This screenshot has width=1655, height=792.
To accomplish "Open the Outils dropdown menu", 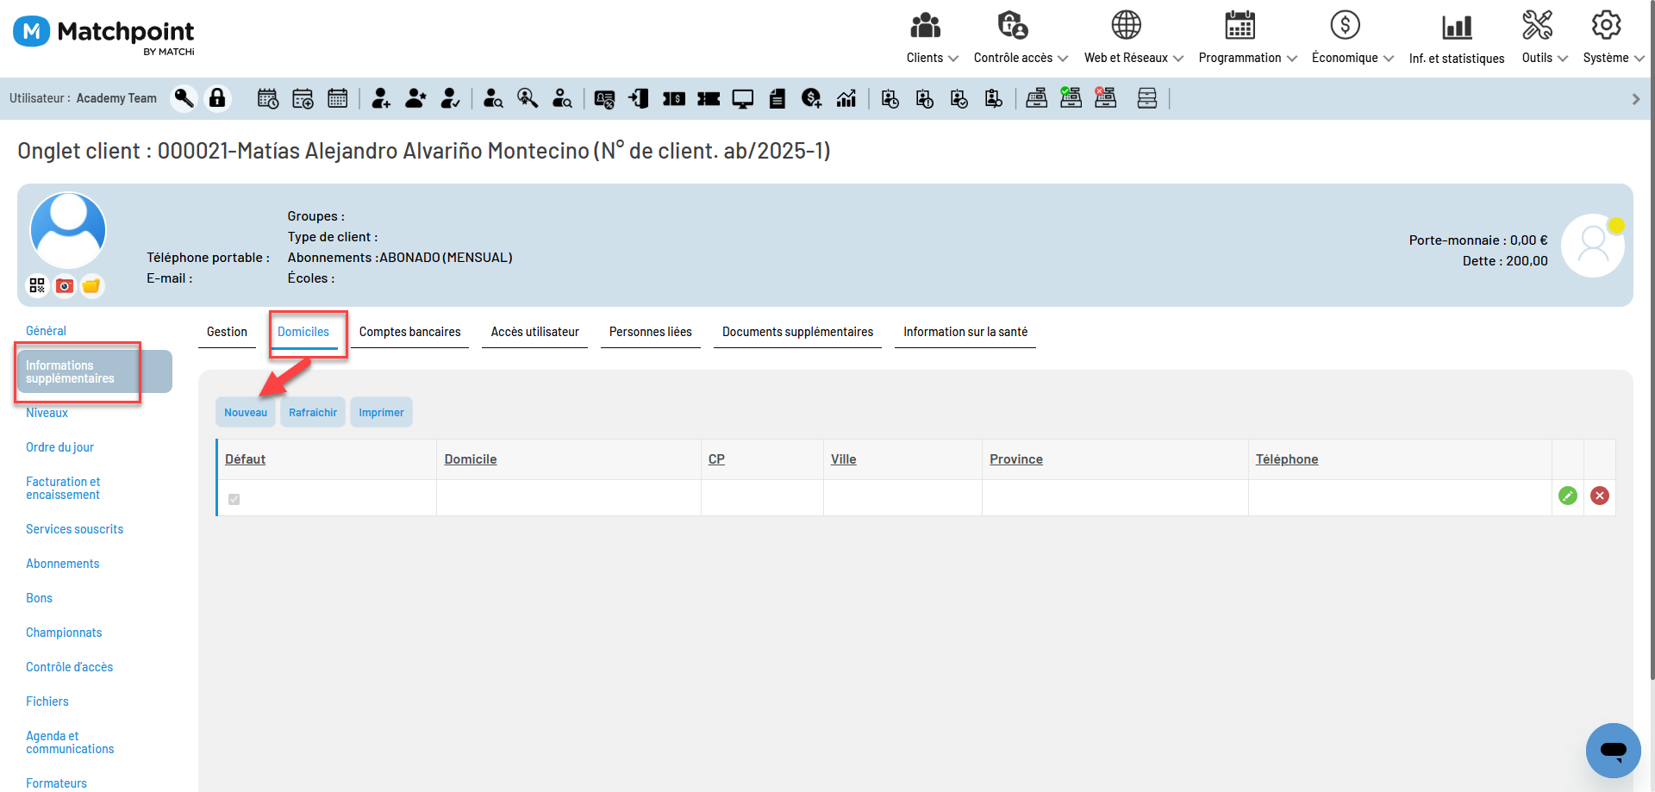I will tap(1545, 39).
